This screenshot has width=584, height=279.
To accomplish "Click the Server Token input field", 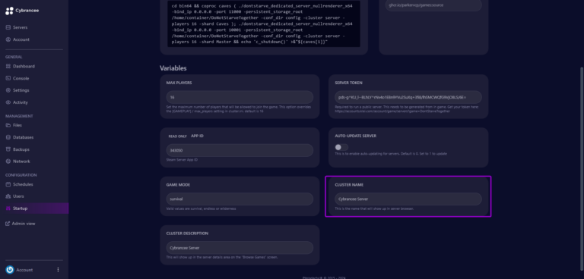I will [x=408, y=97].
